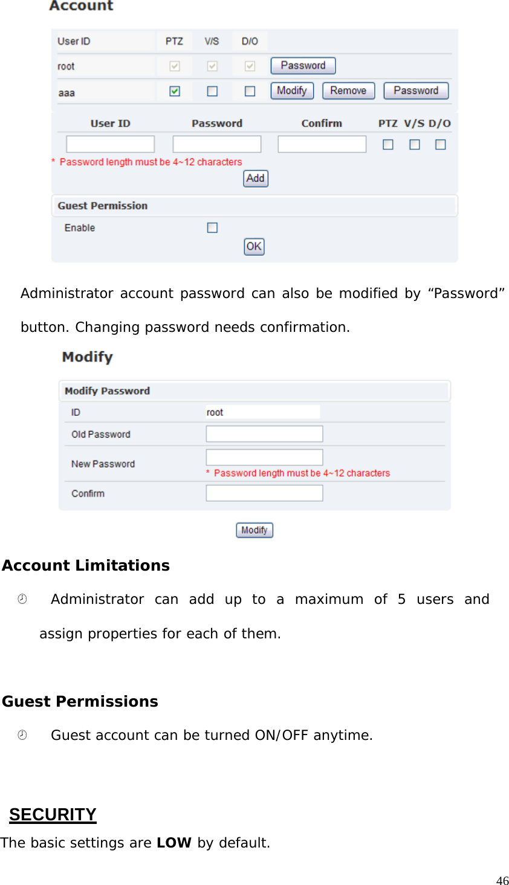Check D/O for the new user entry
Viewport: 509px width, 885px height.
(440, 144)
